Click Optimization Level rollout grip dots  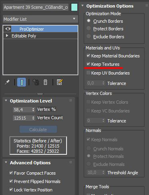(71, 100)
